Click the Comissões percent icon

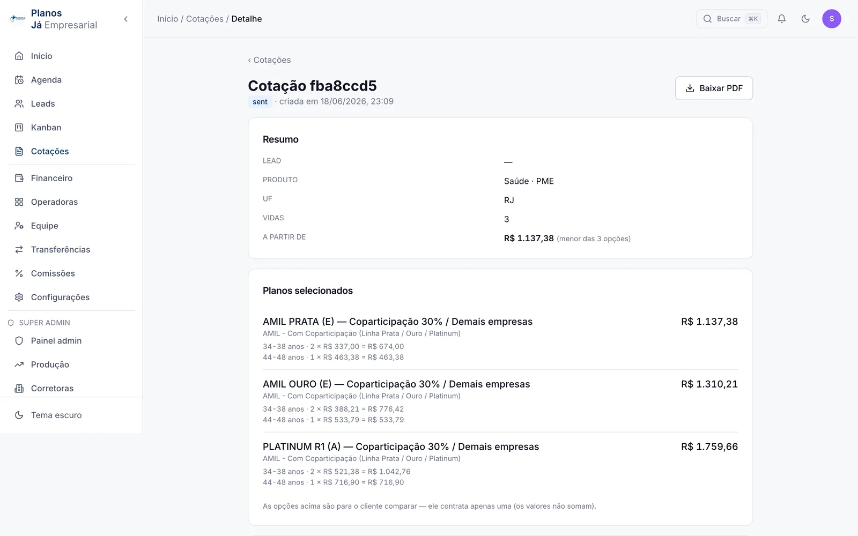(19, 273)
